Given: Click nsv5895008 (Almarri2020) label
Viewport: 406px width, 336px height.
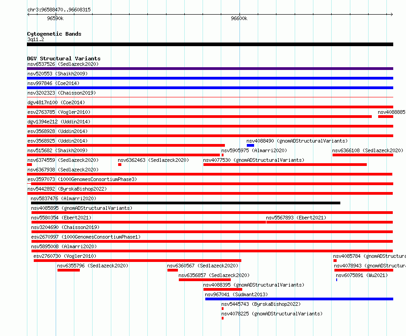Looking at the screenshot, I should pos(64,246).
